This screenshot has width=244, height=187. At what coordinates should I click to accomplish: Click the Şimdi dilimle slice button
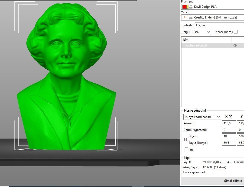(212, 181)
